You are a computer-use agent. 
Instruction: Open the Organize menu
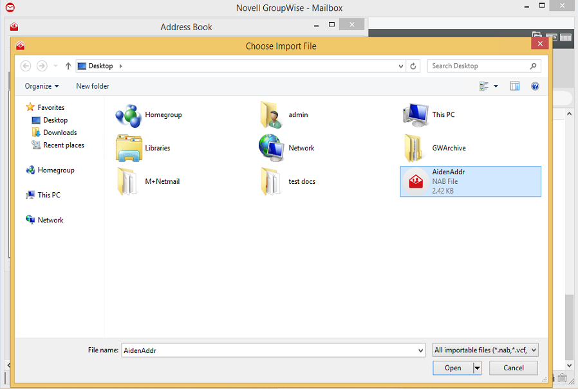(x=42, y=86)
